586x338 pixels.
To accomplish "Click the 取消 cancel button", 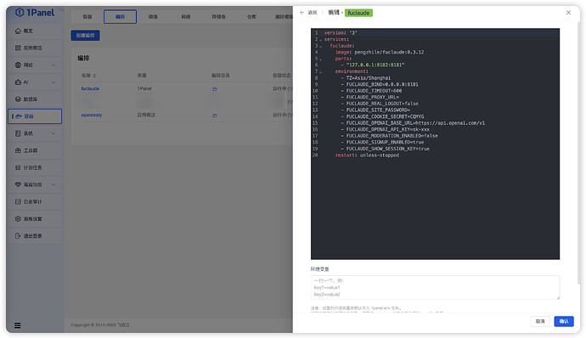I will tap(540, 321).
